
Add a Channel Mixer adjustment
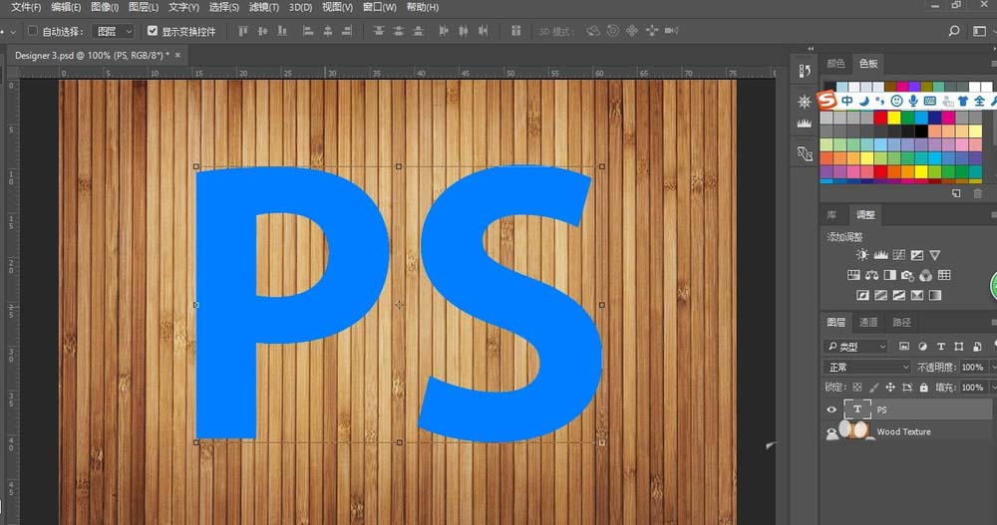926,275
